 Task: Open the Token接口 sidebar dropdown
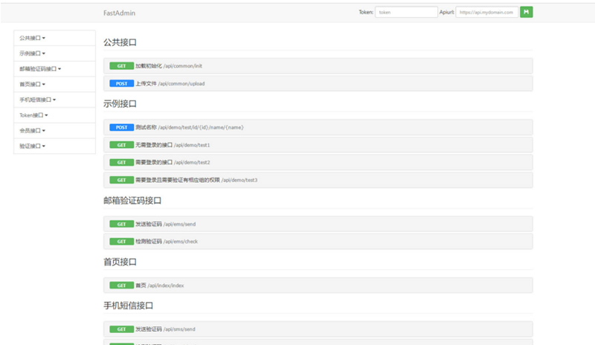34,115
